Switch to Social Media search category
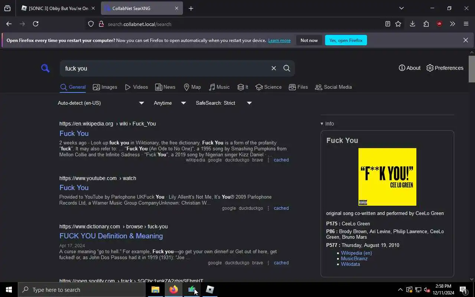The image size is (475, 297). coord(333,87)
